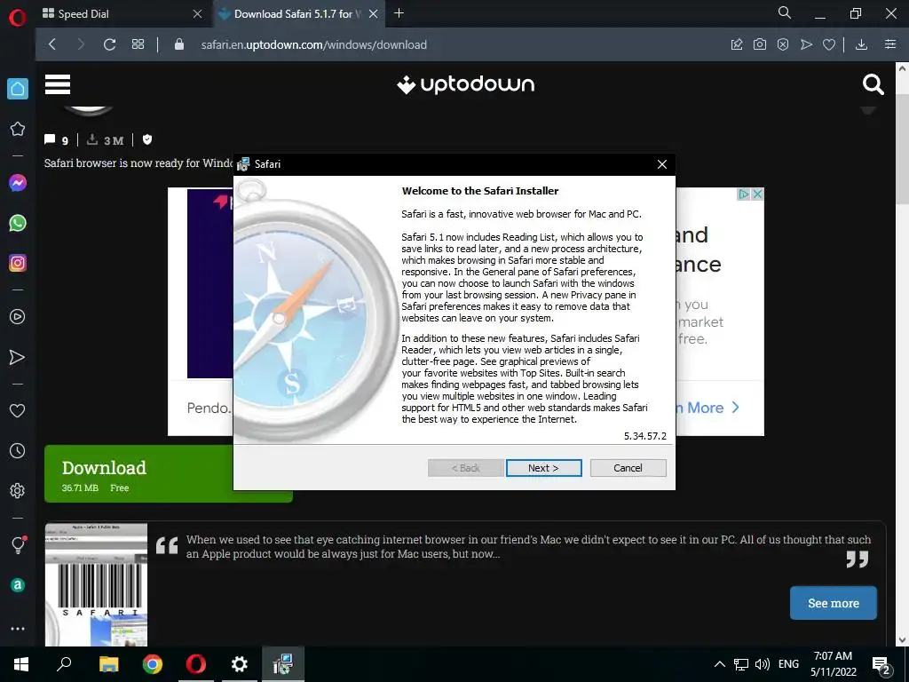Screen dimensions: 909x682
Task: Open the notification center icon
Action: 881,665
